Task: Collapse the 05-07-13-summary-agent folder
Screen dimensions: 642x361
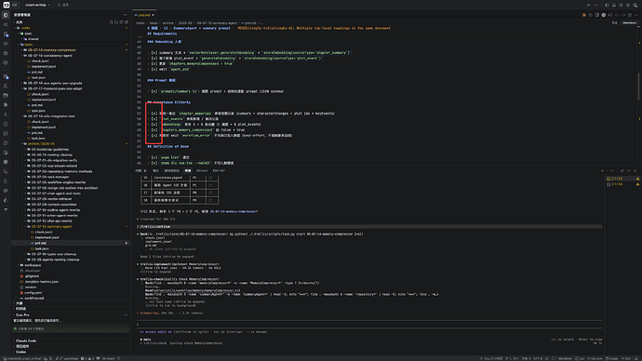Action: (x=51, y=226)
